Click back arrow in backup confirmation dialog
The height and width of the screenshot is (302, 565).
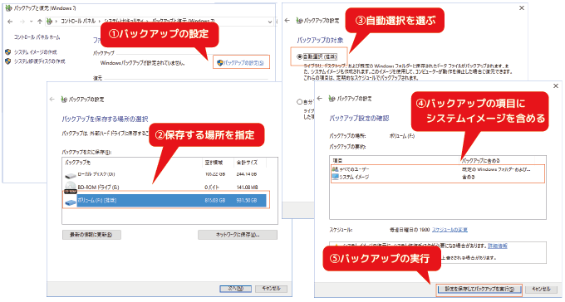click(x=320, y=98)
